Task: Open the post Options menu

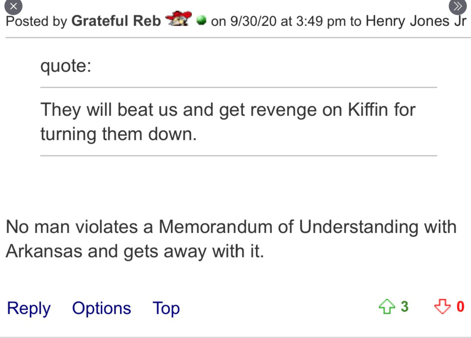Action: point(101,308)
